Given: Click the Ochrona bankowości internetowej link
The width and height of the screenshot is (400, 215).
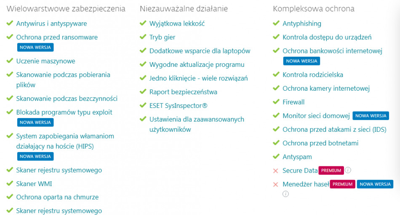Looking at the screenshot, I should coord(332,51).
